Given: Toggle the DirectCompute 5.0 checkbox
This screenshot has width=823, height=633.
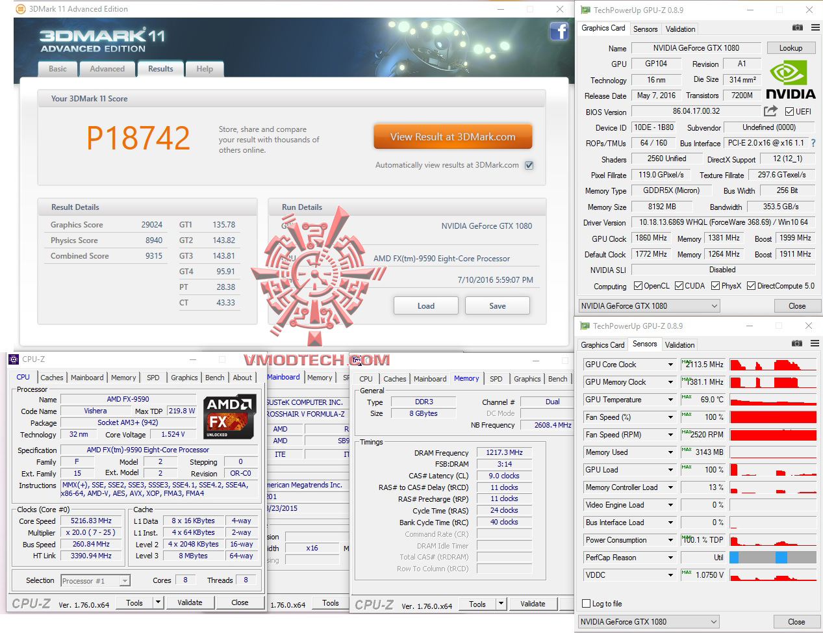Looking at the screenshot, I should coord(751,286).
